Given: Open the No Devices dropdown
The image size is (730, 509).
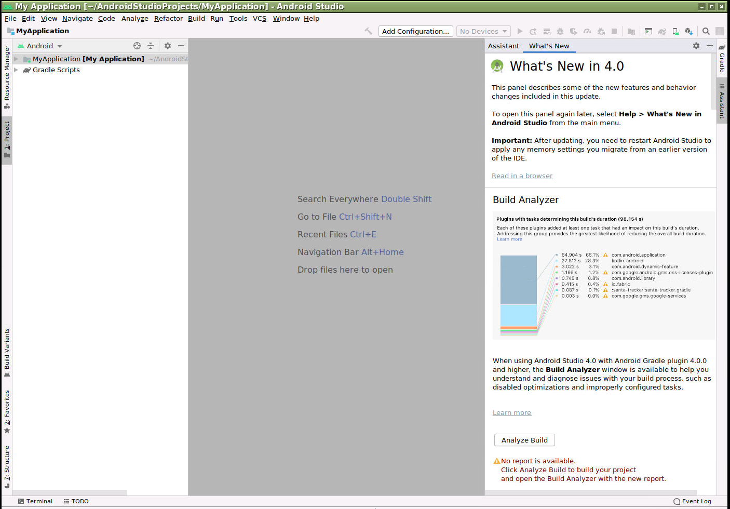Looking at the screenshot, I should tap(483, 31).
